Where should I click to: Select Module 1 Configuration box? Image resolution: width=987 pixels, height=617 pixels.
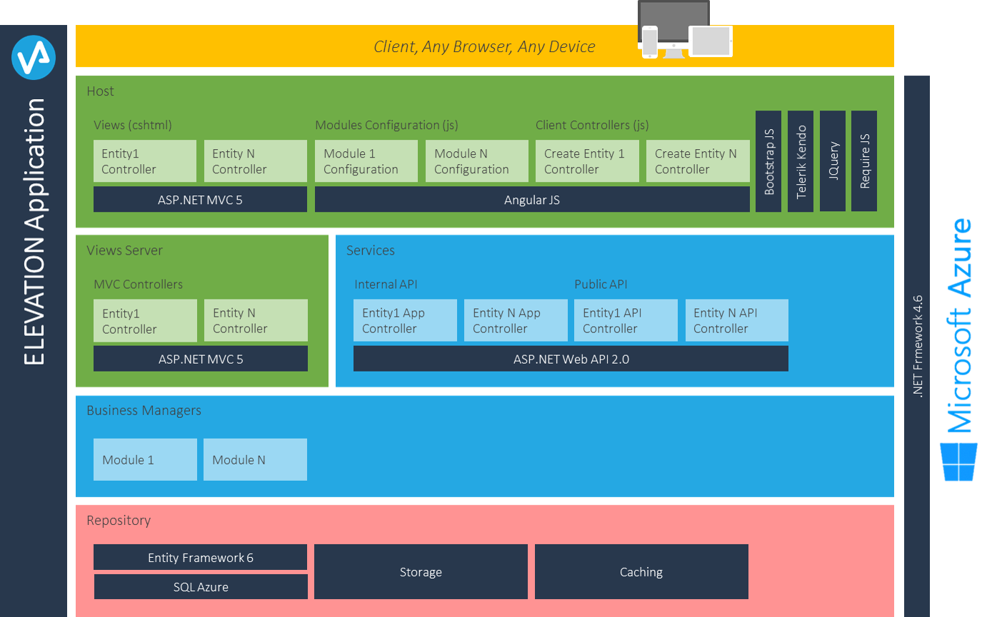[x=366, y=161]
